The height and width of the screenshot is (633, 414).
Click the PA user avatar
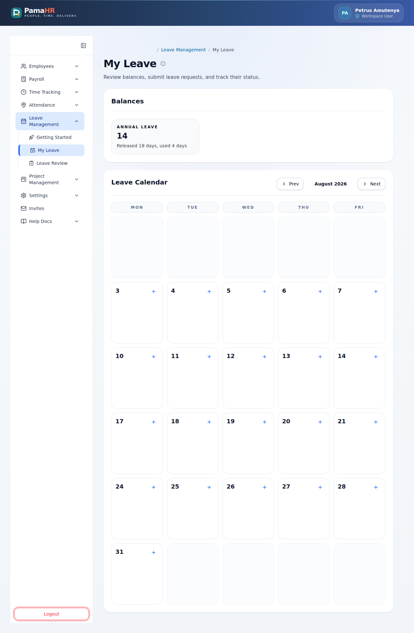coord(345,13)
